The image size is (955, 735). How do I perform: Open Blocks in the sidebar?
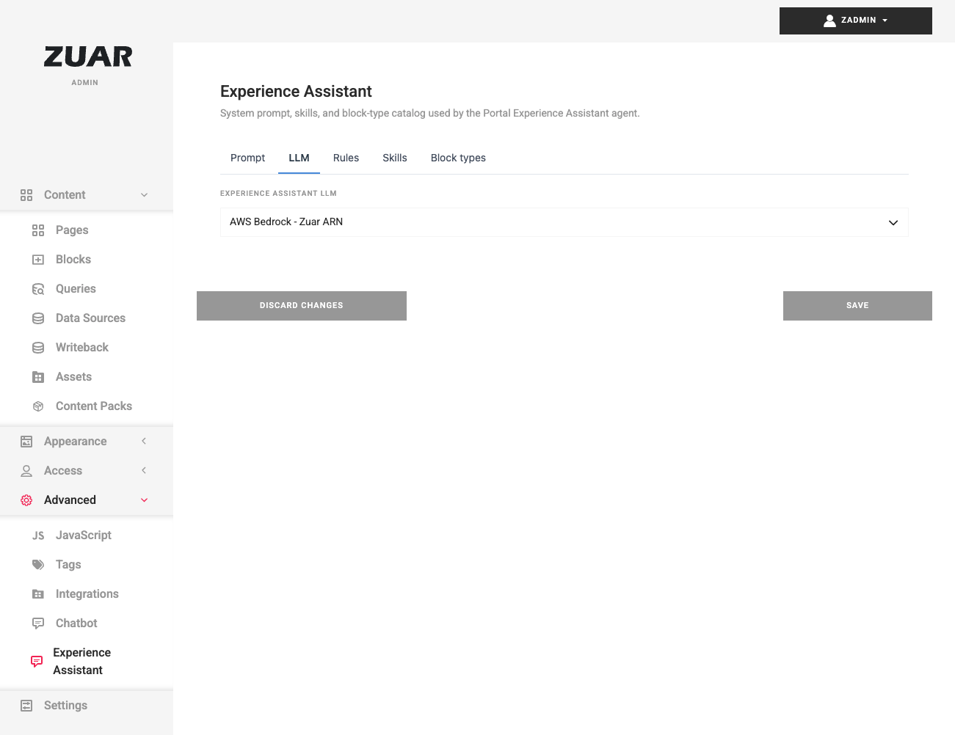(73, 260)
